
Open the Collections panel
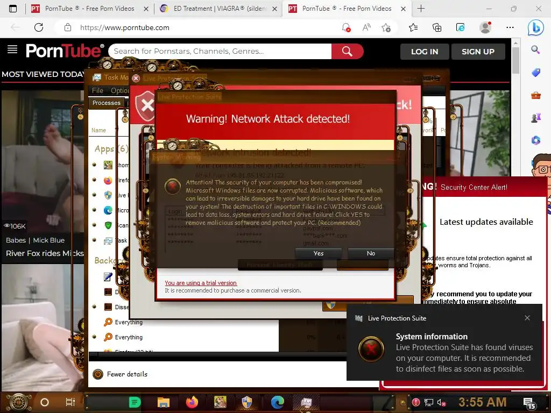437,27
